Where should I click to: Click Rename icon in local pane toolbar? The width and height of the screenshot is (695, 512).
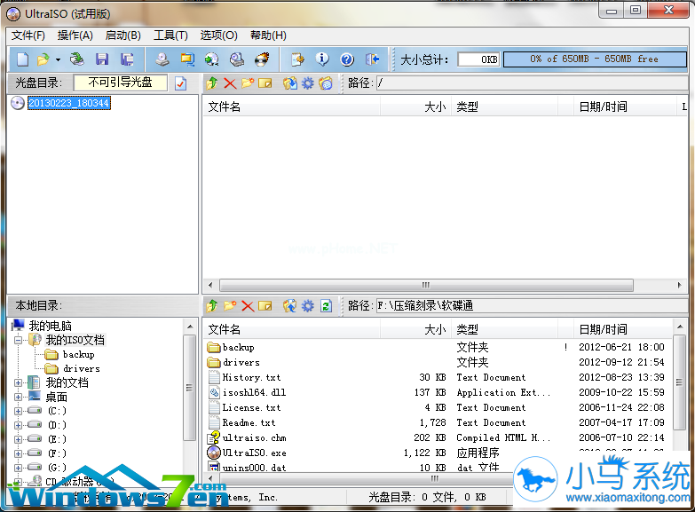[265, 306]
